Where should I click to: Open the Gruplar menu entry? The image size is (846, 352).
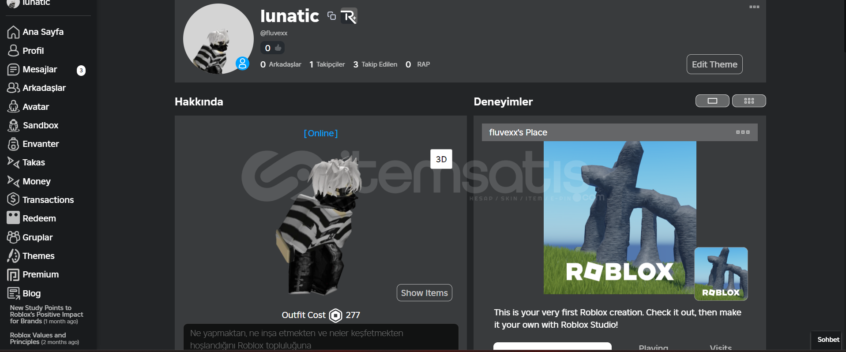(38, 237)
